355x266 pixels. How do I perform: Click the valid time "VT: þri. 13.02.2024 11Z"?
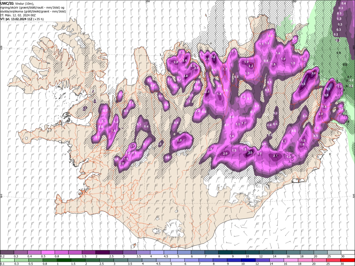(x=16, y=19)
